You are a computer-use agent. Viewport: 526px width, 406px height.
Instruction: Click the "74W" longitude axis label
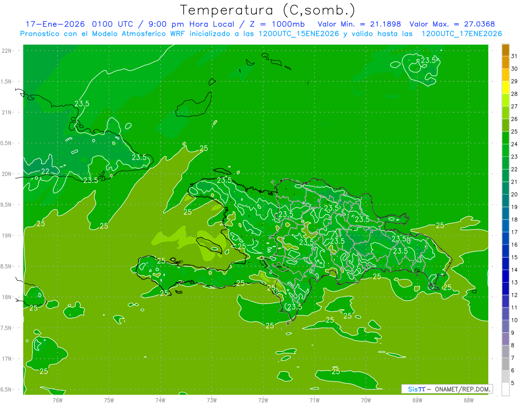coord(160,400)
